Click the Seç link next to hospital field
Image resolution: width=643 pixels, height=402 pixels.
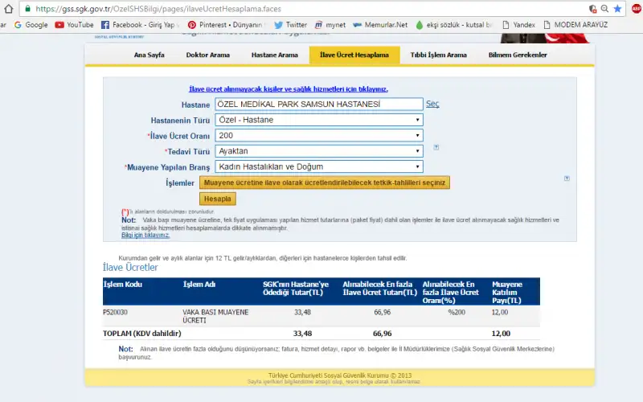[432, 104]
